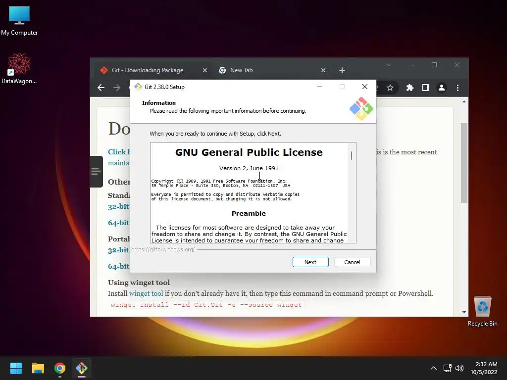
Task: Select the Git Setup taskbar icon
Action: (82, 368)
